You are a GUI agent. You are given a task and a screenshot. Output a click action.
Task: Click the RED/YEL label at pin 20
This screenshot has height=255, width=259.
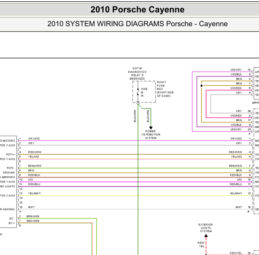click(x=236, y=253)
